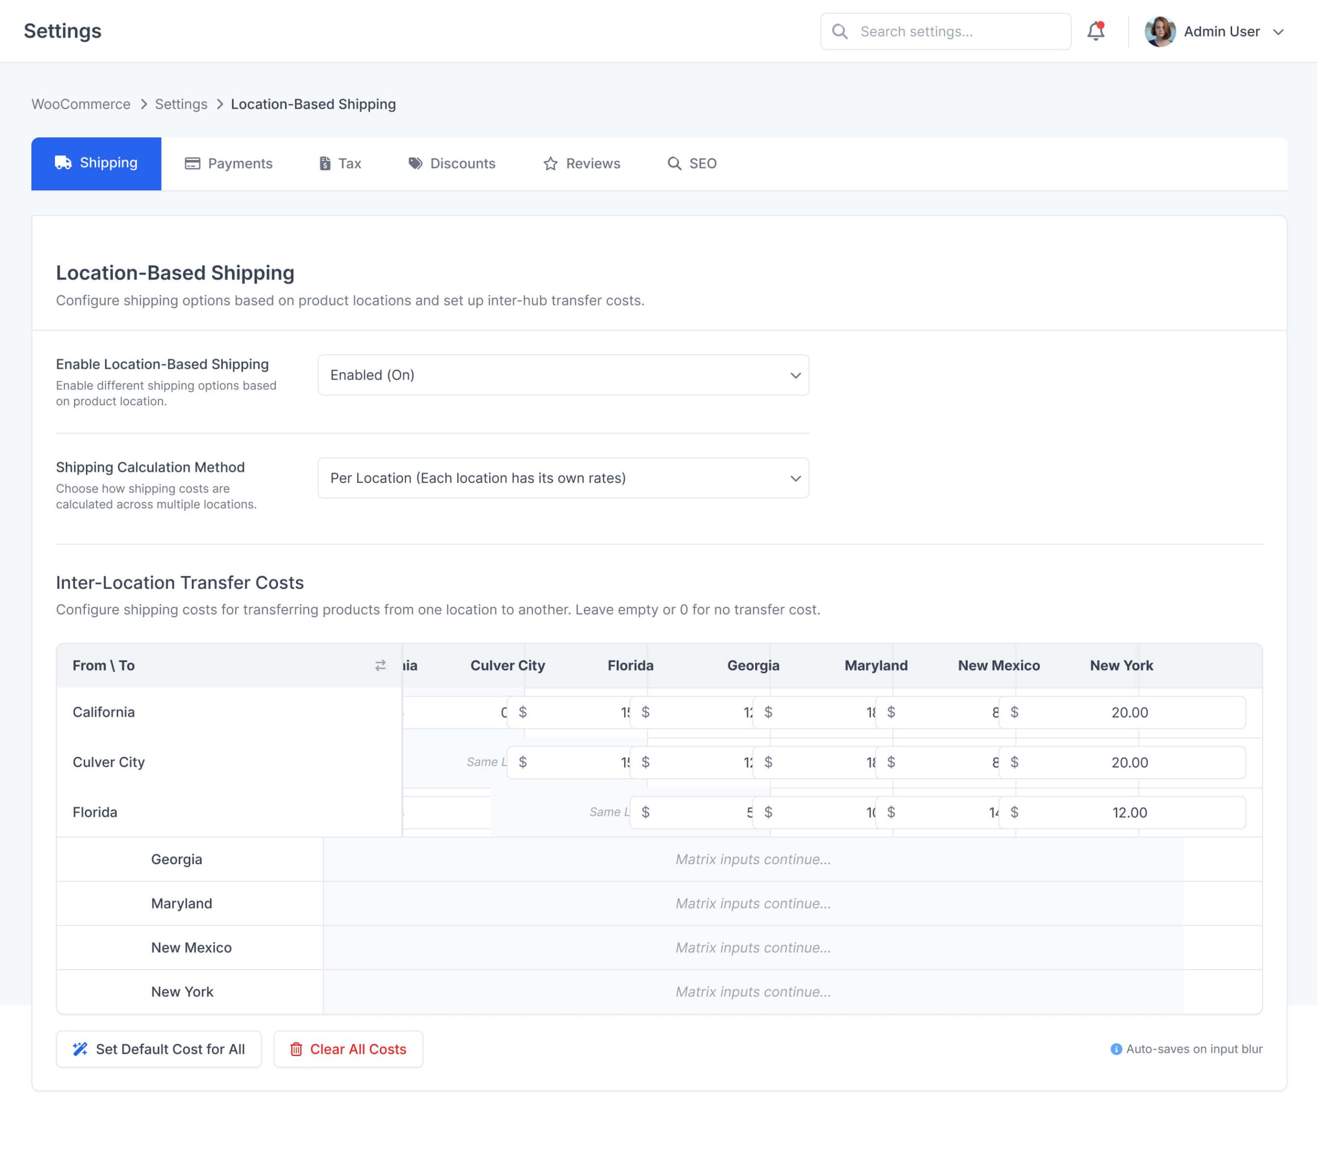Click the Settings breadcrumb link
Viewport: 1317px width, 1162px height.
(x=181, y=104)
